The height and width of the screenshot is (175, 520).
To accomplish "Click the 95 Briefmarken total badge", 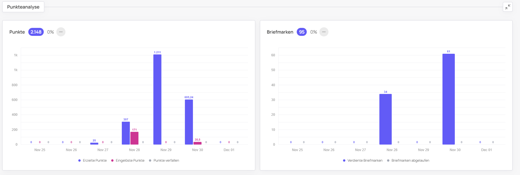I will pos(302,32).
